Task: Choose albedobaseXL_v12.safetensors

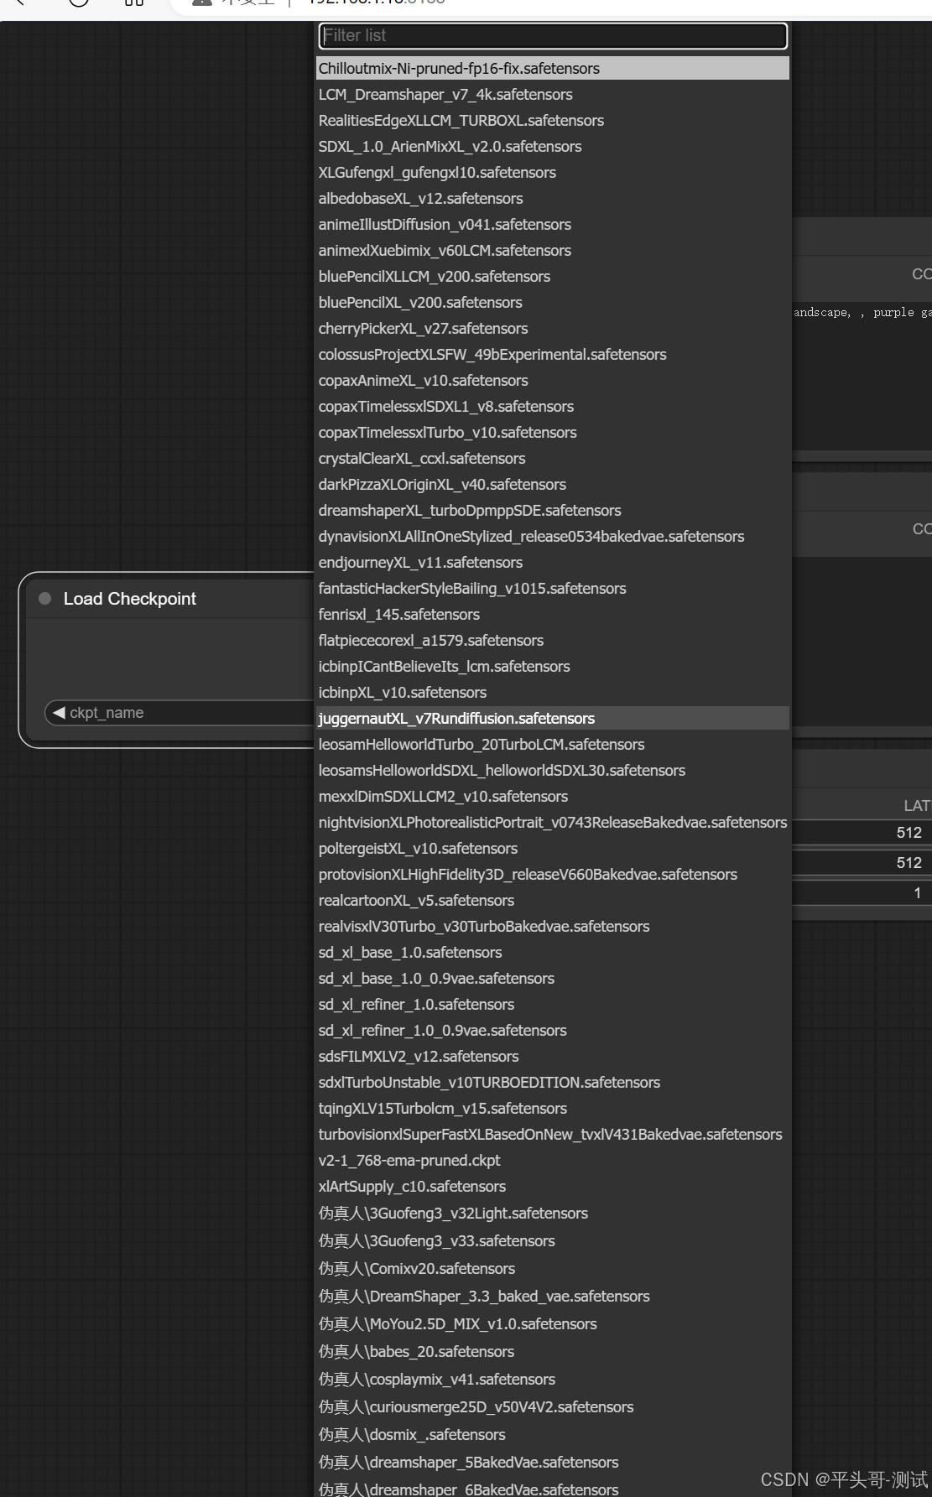Action: [x=553, y=199]
